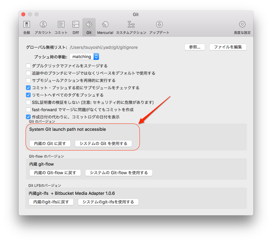The width and height of the screenshot is (272, 242).
Task: Open the カスタムアクション preferences icon
Action: [131, 28]
